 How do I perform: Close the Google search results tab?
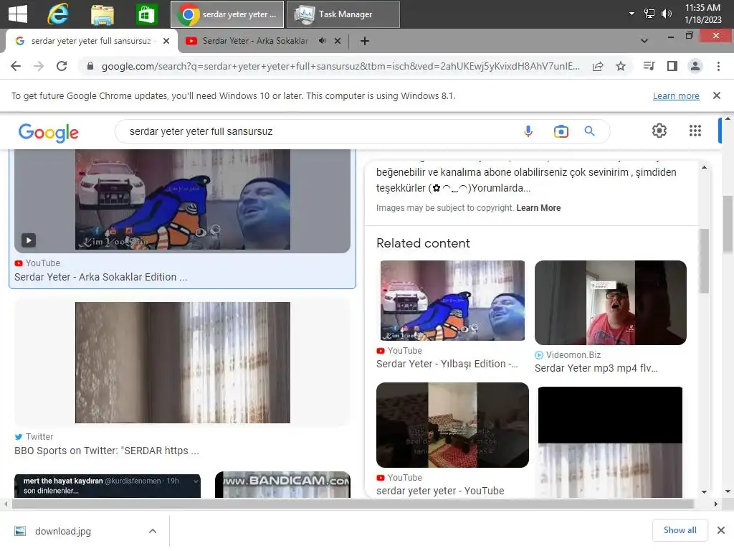[166, 41]
